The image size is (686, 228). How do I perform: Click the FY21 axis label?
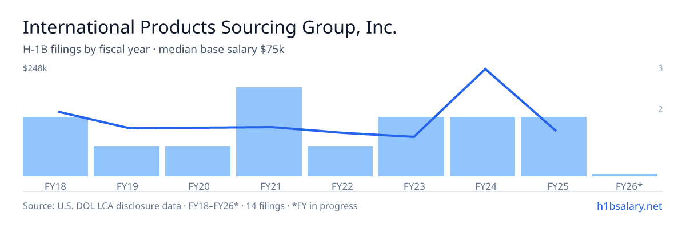pyautogui.click(x=269, y=186)
